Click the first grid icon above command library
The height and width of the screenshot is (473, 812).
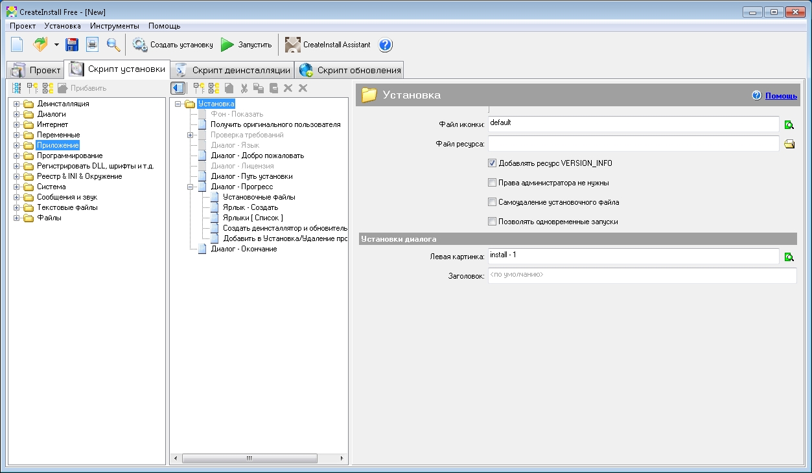[x=17, y=88]
